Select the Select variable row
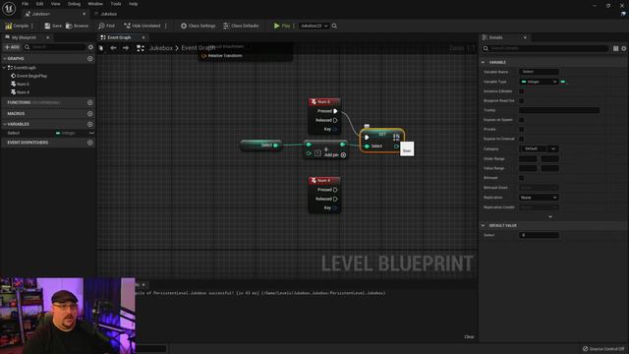Screen dimensions: 629x354 coord(48,133)
